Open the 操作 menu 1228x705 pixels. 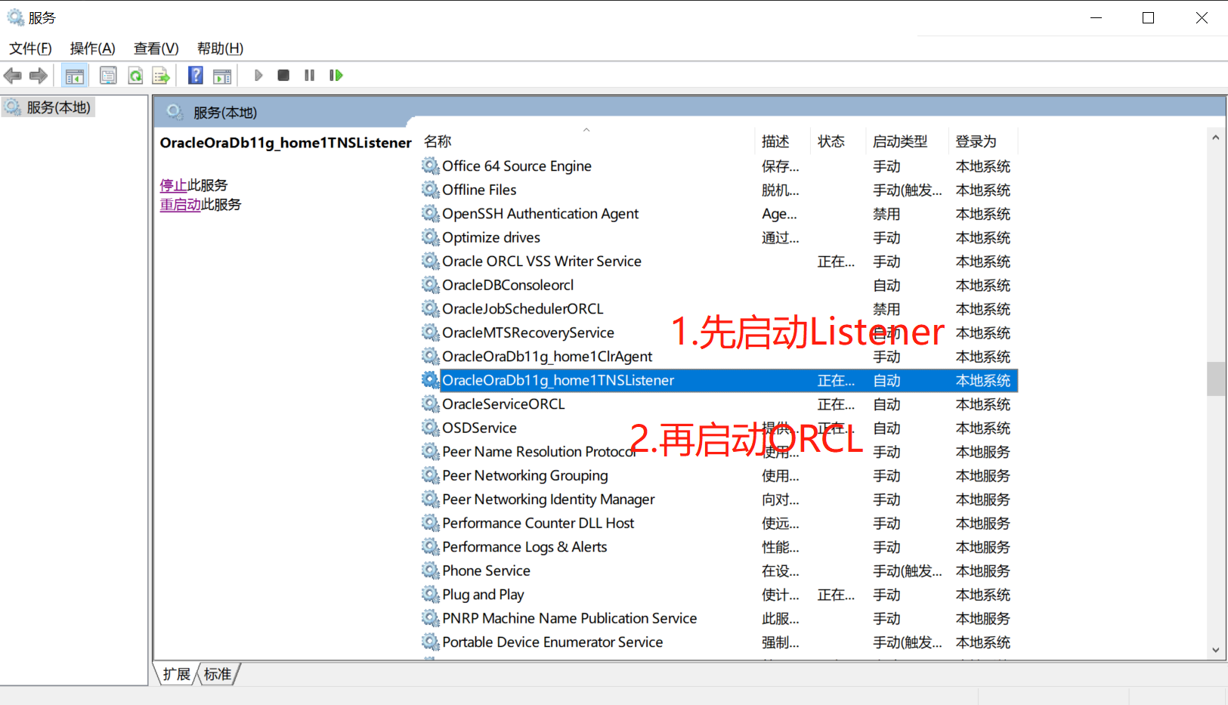click(91, 48)
